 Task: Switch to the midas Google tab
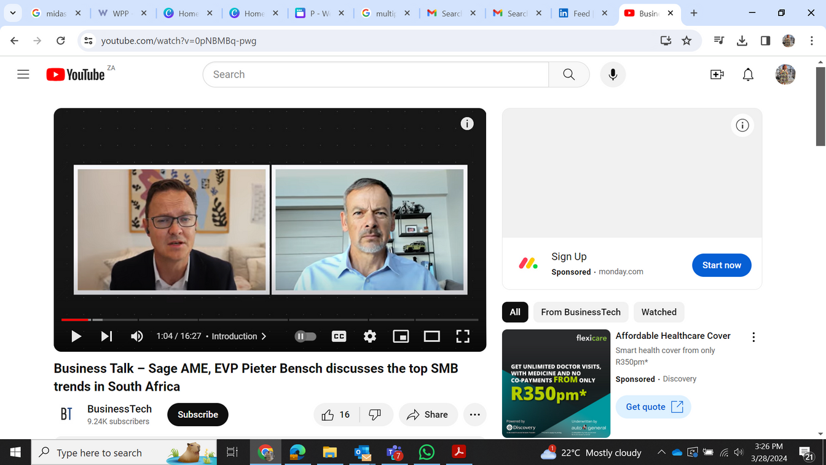[56, 13]
